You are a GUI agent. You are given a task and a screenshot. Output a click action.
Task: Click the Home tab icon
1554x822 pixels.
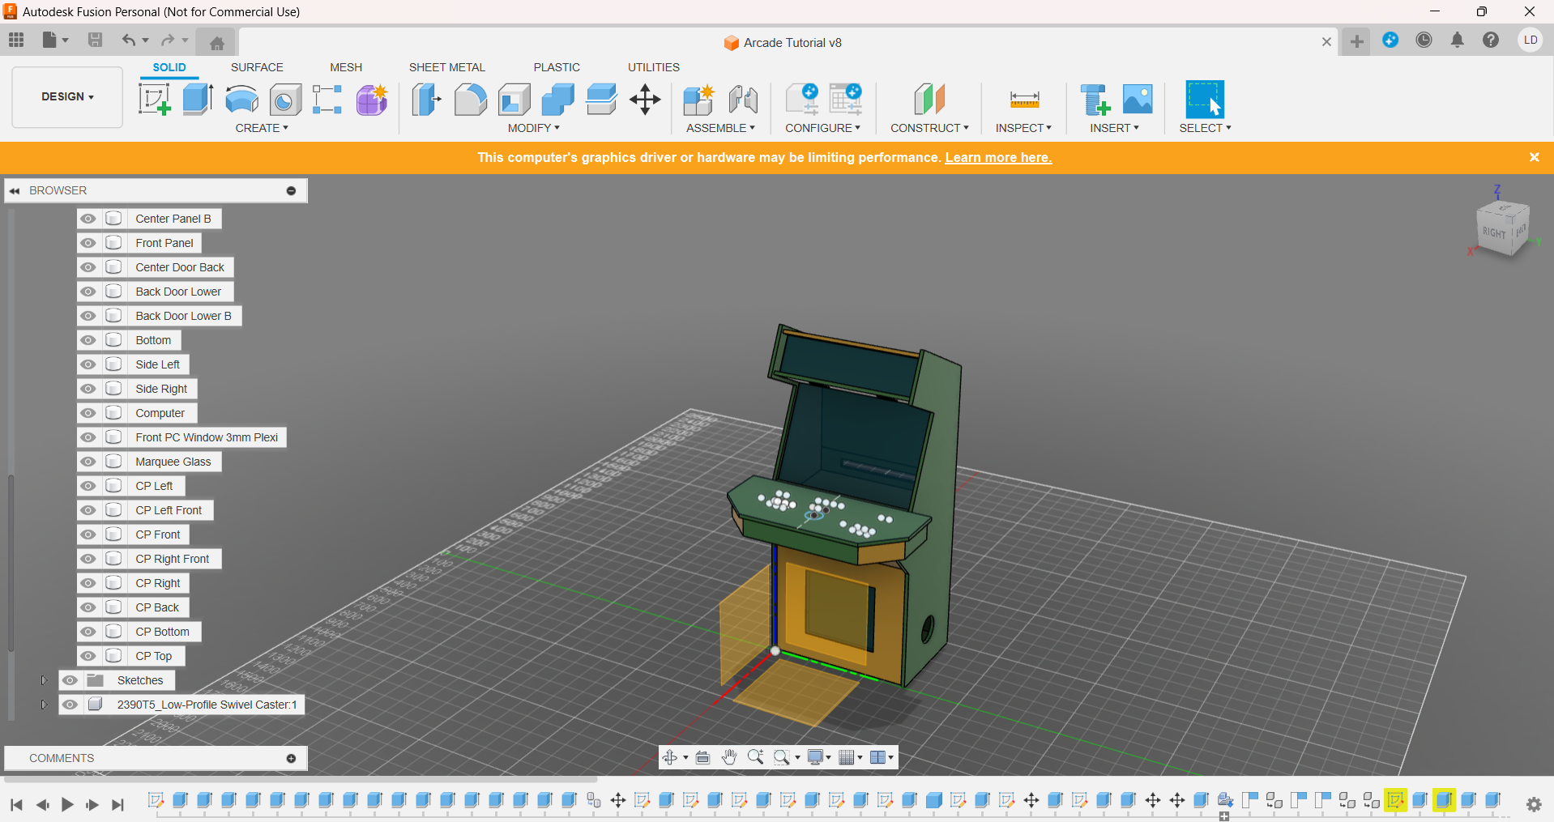point(216,43)
